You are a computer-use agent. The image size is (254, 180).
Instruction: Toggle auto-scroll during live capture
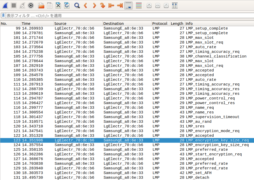(x=128, y=5)
